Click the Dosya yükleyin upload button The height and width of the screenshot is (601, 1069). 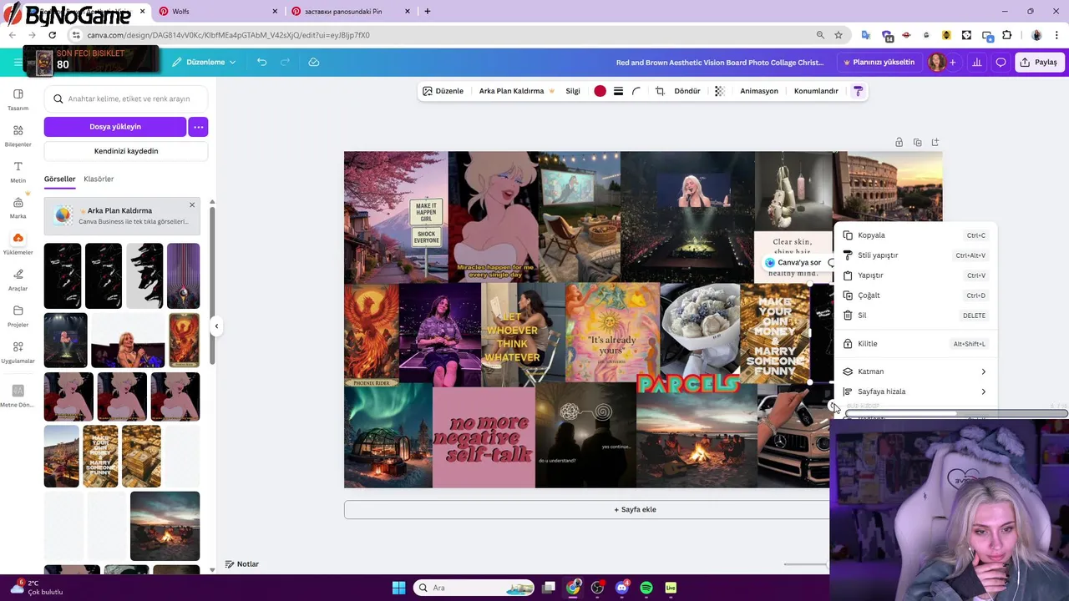[x=115, y=127]
